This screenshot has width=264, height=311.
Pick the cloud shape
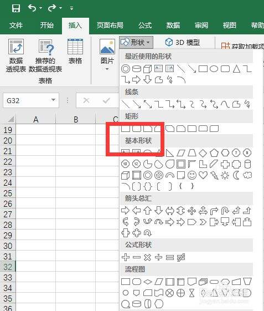tap(247, 175)
